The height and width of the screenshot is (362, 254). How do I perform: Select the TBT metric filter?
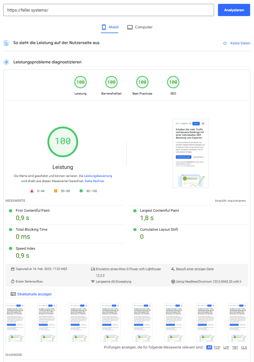(x=235, y=348)
